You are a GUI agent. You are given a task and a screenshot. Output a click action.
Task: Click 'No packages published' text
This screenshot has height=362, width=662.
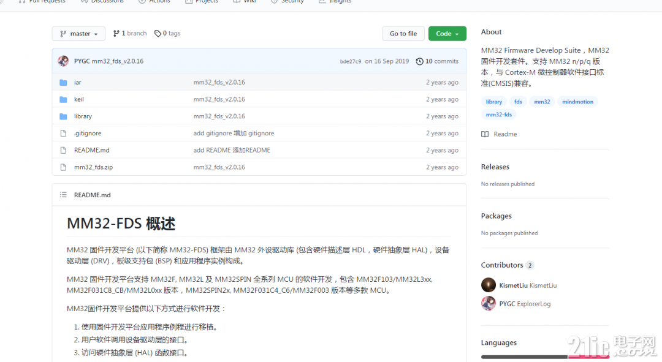(509, 233)
